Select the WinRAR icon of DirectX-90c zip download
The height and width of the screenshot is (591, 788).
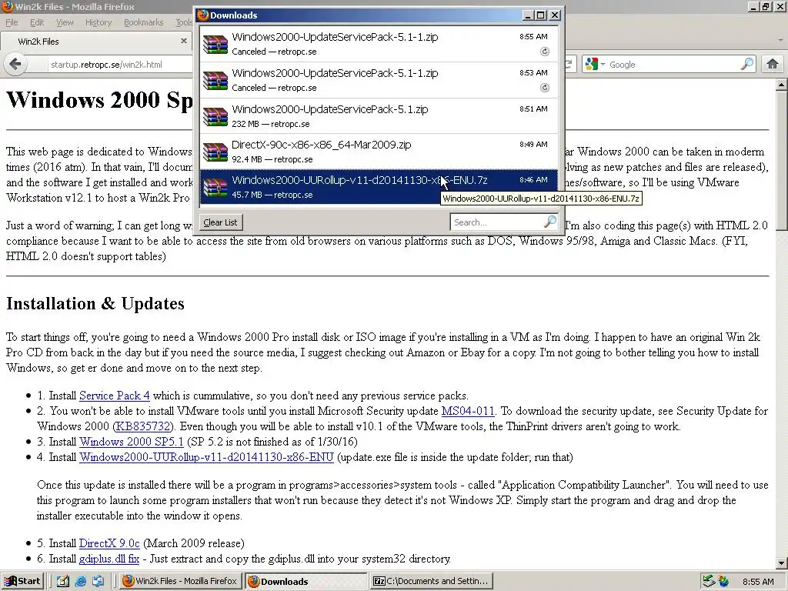coord(215,152)
